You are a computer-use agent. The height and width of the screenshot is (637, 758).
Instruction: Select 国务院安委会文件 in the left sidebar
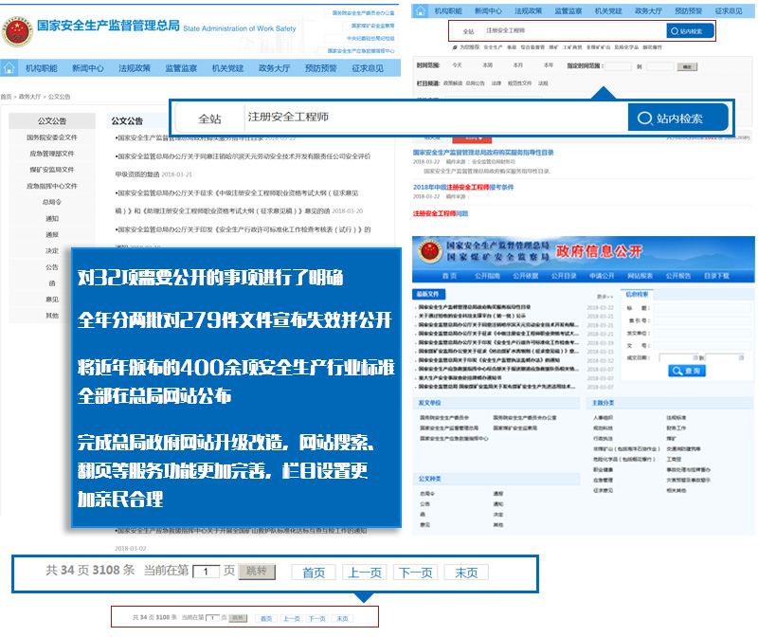click(52, 137)
